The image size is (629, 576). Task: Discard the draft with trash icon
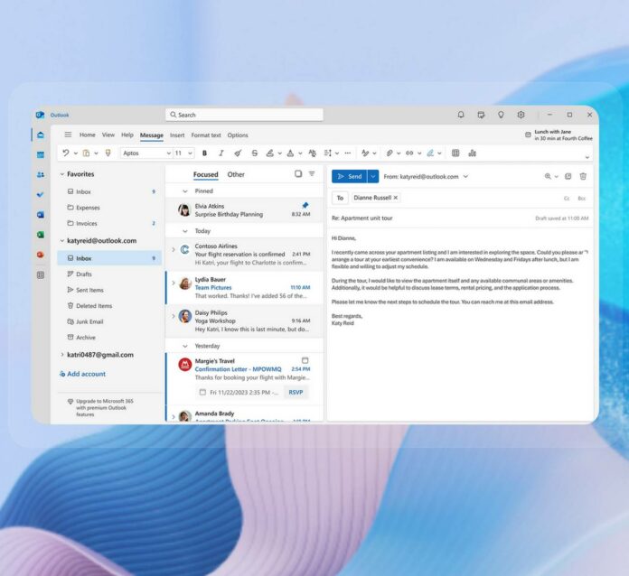click(583, 176)
